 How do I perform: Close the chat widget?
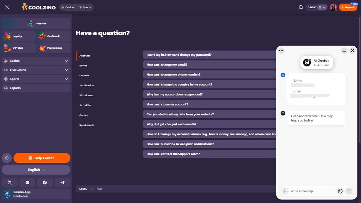tap(352, 51)
